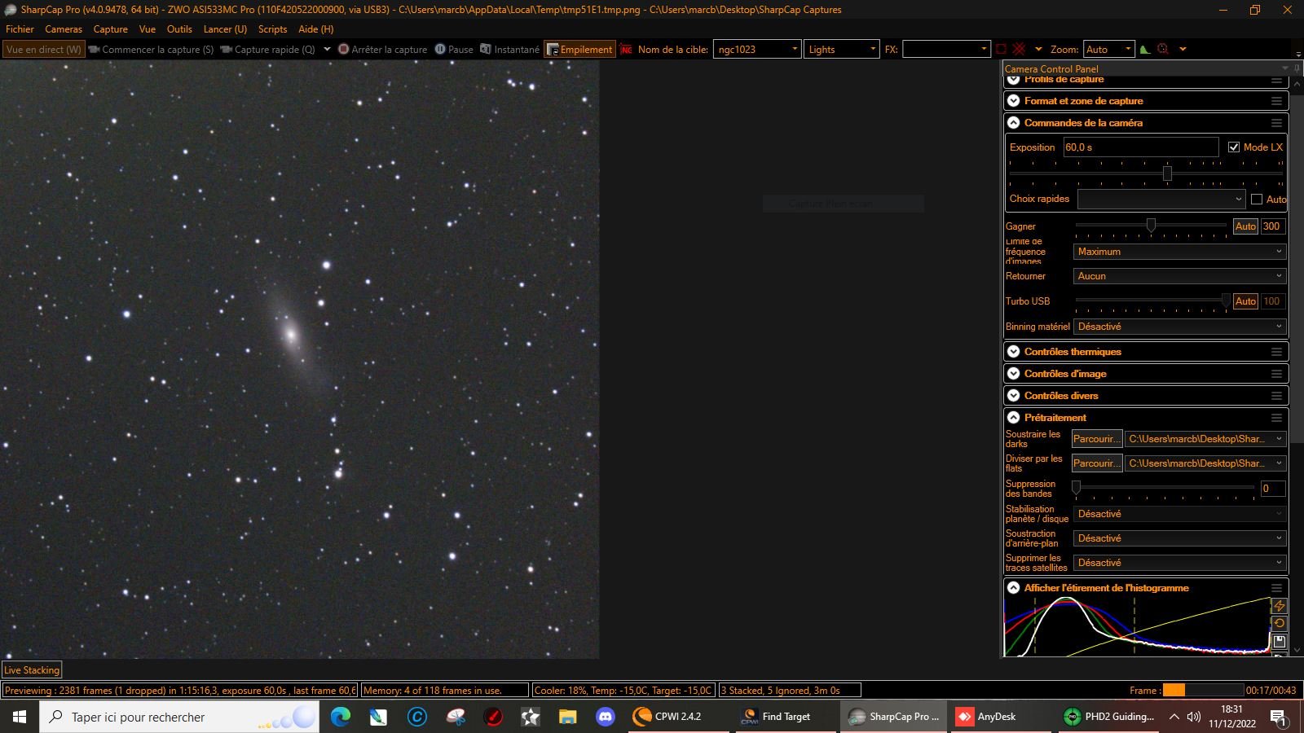The image size is (1304, 733).
Task: Open hamburger menu of Prétraitement section
Action: [1276, 418]
